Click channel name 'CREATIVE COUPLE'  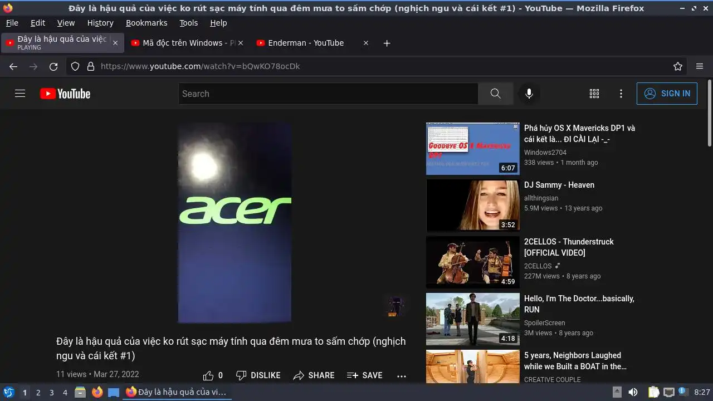pos(553,380)
